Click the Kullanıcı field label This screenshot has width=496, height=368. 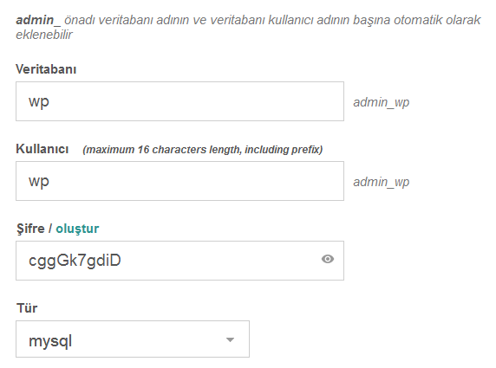pyautogui.click(x=42, y=149)
